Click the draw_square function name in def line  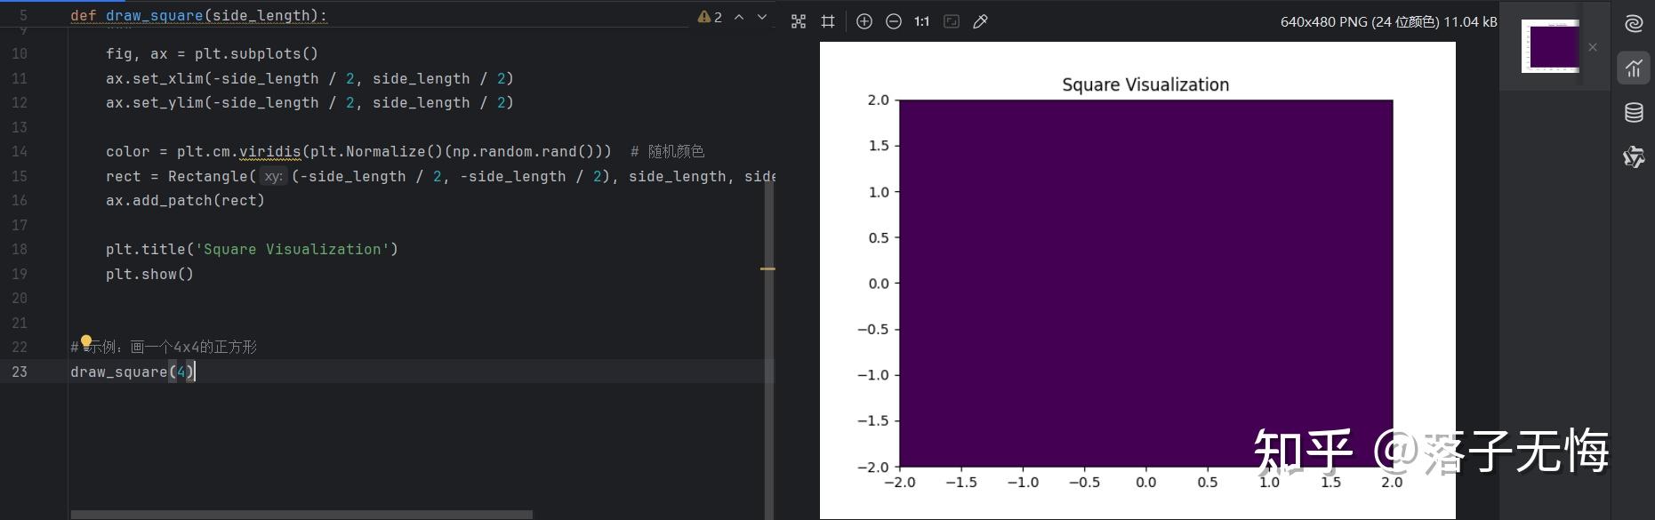(155, 15)
